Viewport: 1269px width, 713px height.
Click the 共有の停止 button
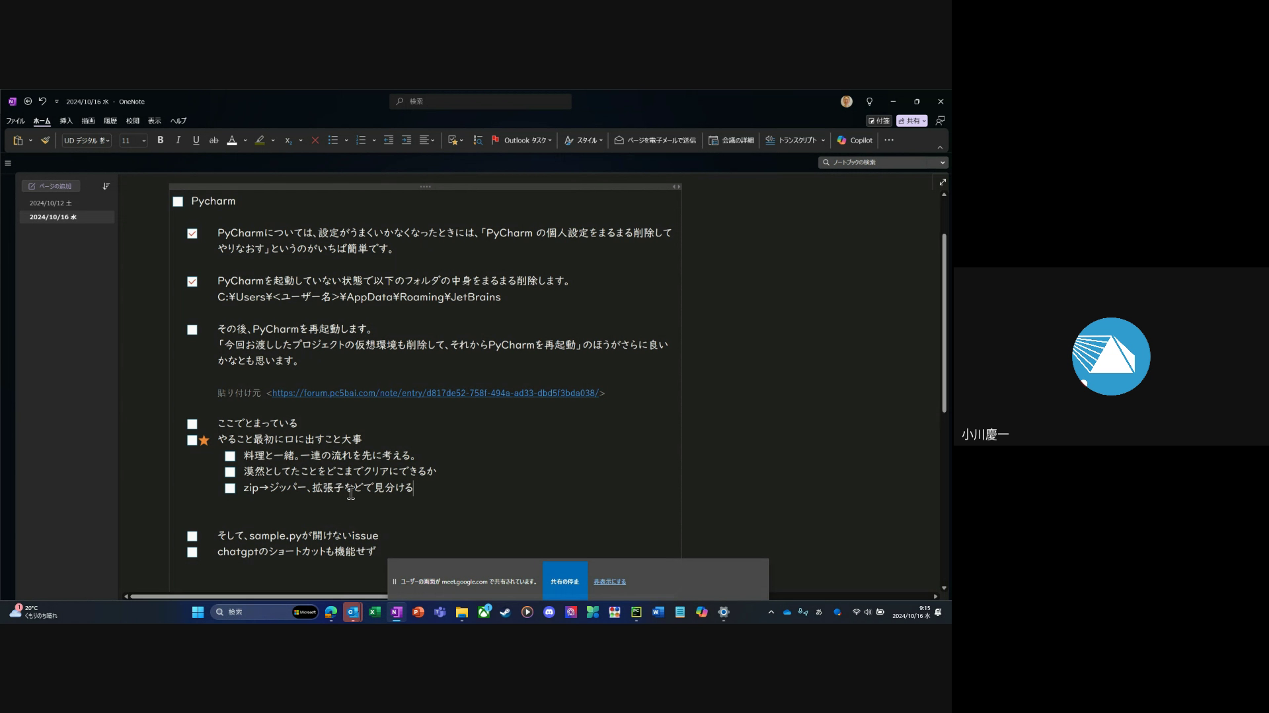(x=564, y=582)
